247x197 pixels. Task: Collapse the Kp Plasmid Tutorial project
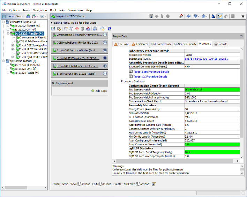(3, 61)
